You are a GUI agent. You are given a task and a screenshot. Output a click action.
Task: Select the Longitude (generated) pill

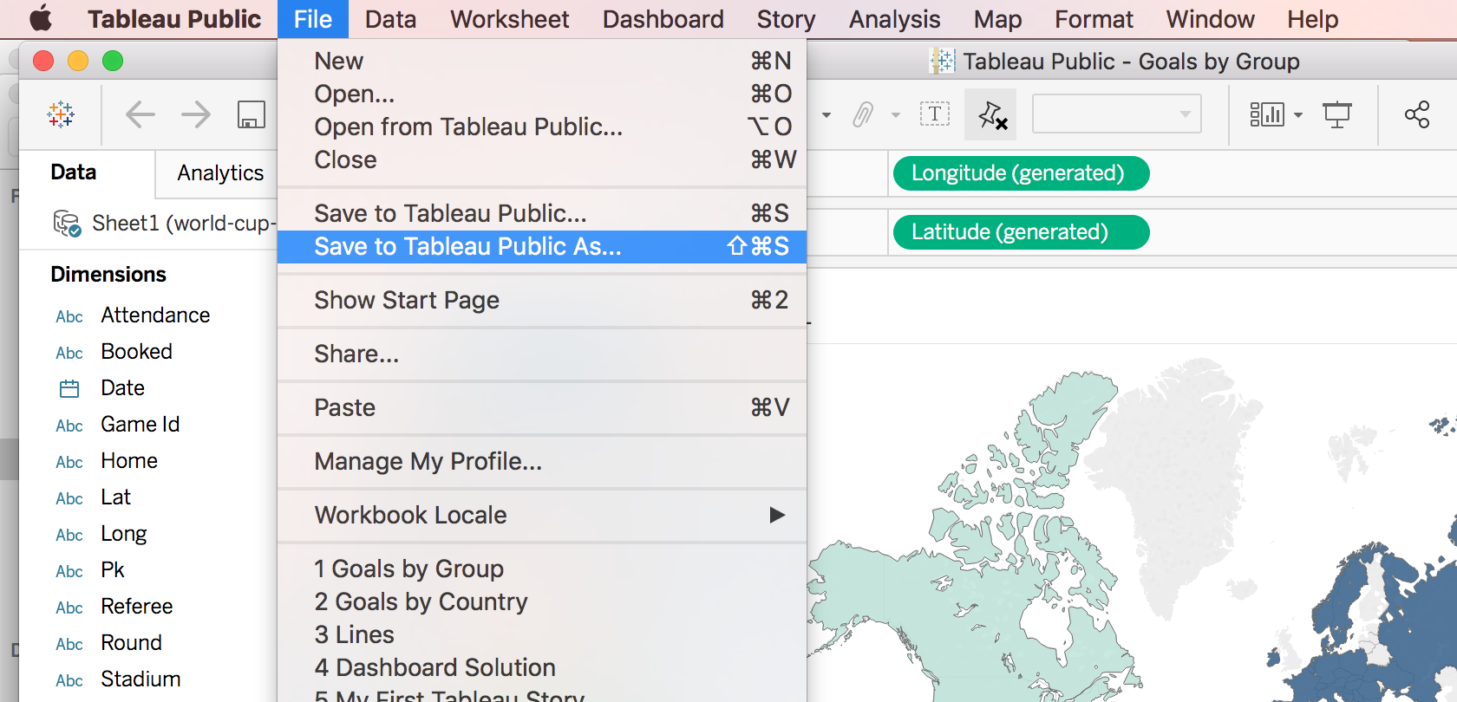pyautogui.click(x=1020, y=173)
